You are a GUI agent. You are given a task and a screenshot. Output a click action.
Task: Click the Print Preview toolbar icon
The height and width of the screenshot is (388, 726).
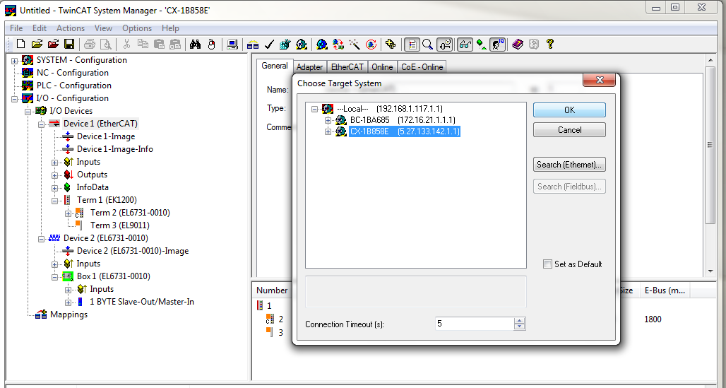[106, 44]
